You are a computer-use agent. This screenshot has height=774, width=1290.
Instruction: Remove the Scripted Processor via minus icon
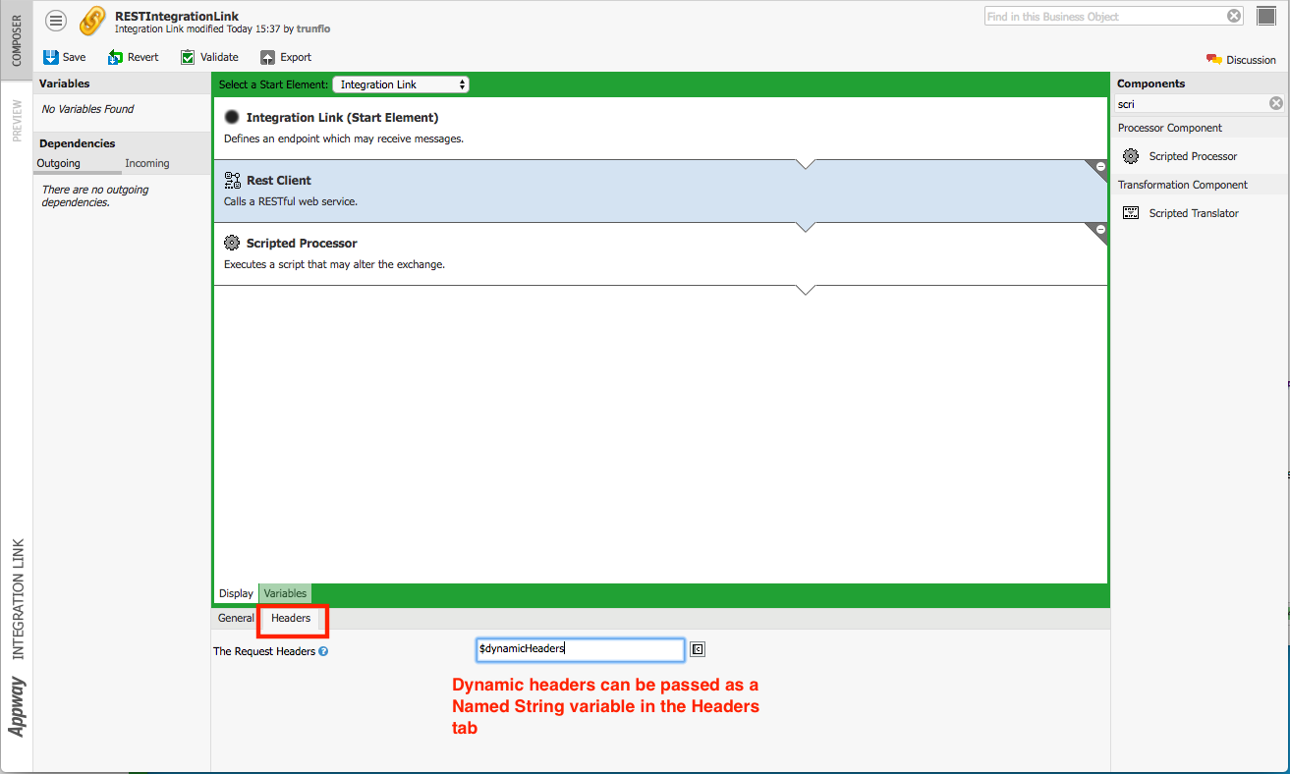pyautogui.click(x=1100, y=230)
